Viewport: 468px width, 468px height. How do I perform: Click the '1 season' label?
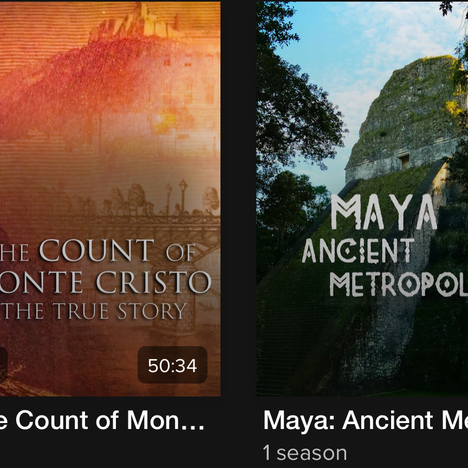click(x=305, y=453)
